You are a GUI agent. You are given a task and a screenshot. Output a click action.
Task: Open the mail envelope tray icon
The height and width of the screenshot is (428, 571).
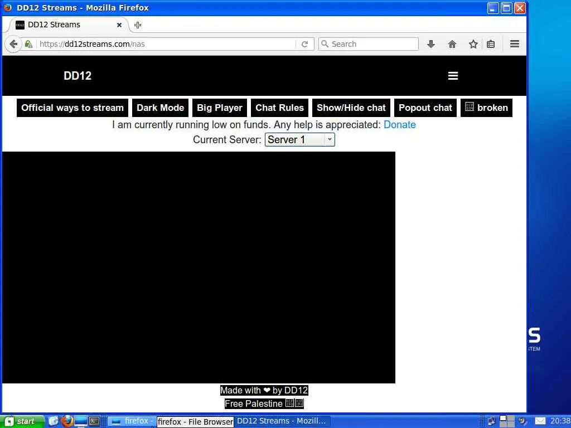pyautogui.click(x=540, y=421)
